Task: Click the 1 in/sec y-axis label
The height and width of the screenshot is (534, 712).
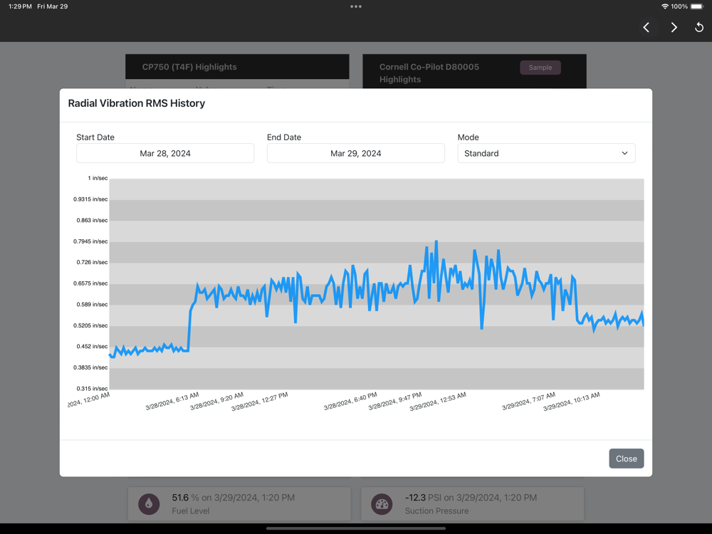Action: [98, 178]
